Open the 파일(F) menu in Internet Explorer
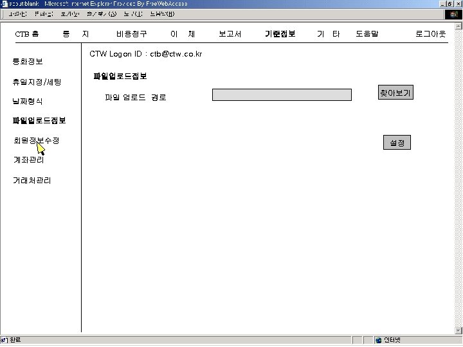 click(17, 14)
